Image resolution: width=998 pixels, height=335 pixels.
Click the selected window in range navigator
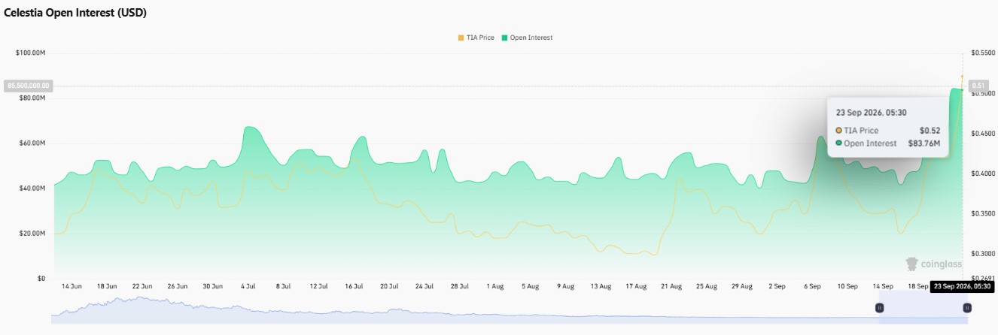[923, 309]
